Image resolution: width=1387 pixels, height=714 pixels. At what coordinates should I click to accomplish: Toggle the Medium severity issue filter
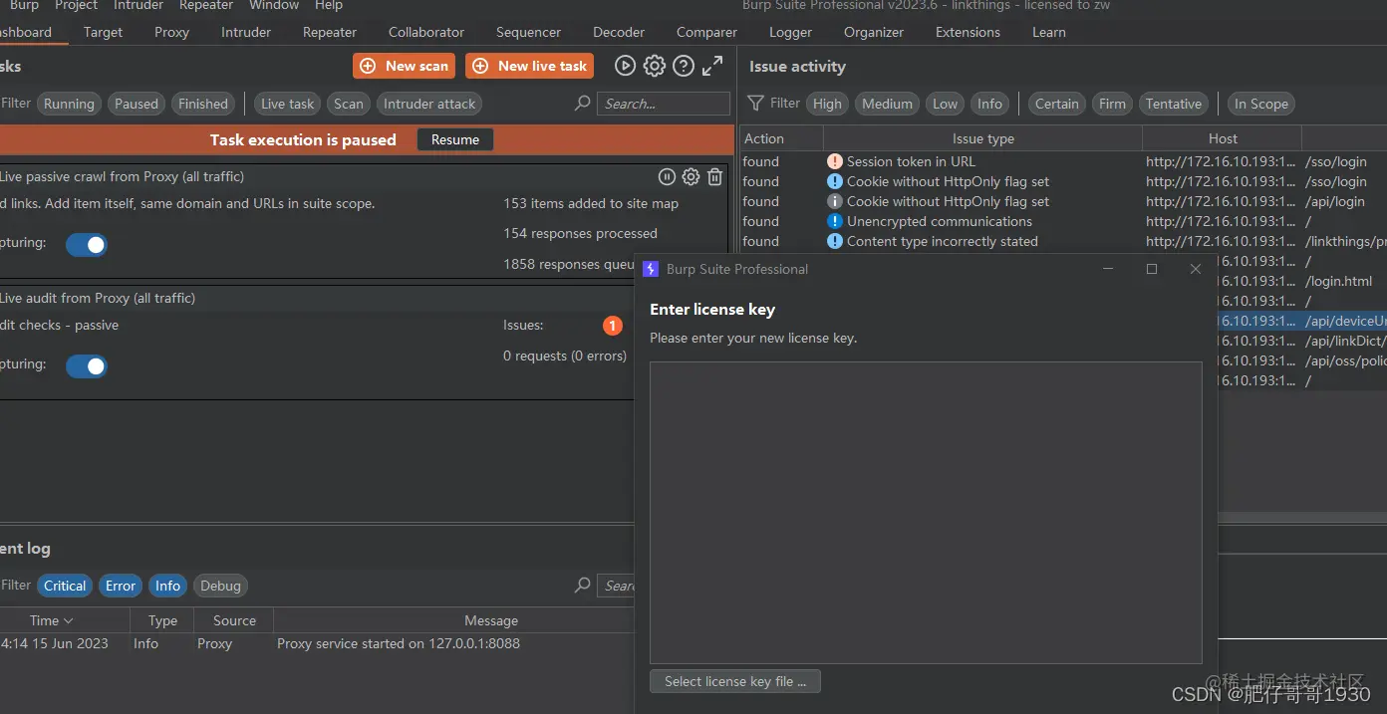point(887,104)
